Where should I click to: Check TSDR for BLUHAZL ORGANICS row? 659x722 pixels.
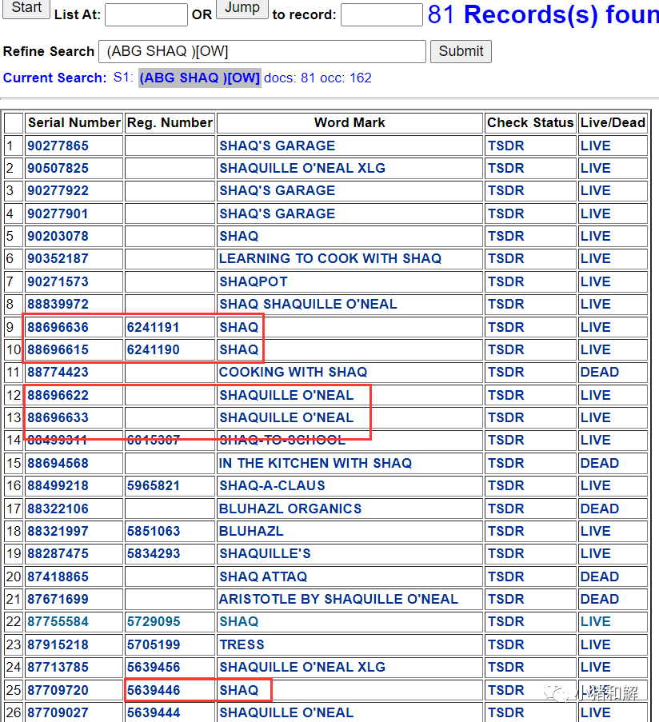tap(506, 509)
